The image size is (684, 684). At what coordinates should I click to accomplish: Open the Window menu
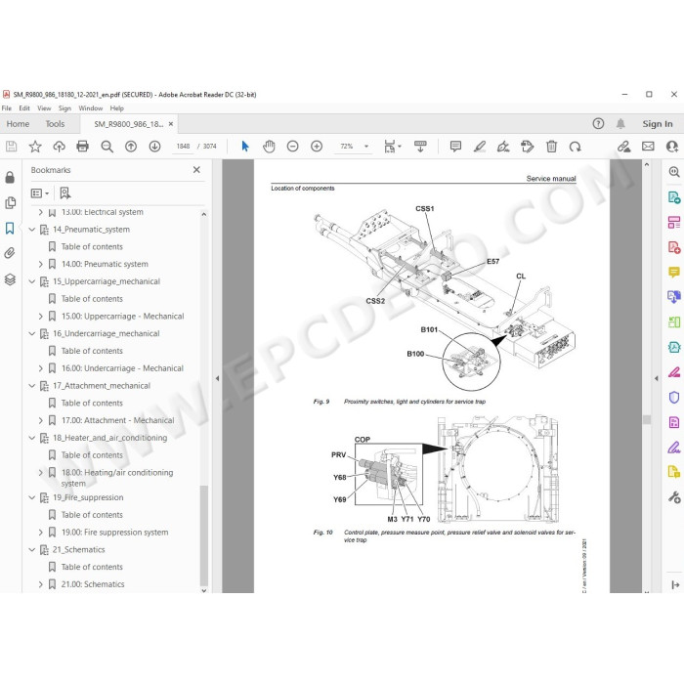pos(90,108)
